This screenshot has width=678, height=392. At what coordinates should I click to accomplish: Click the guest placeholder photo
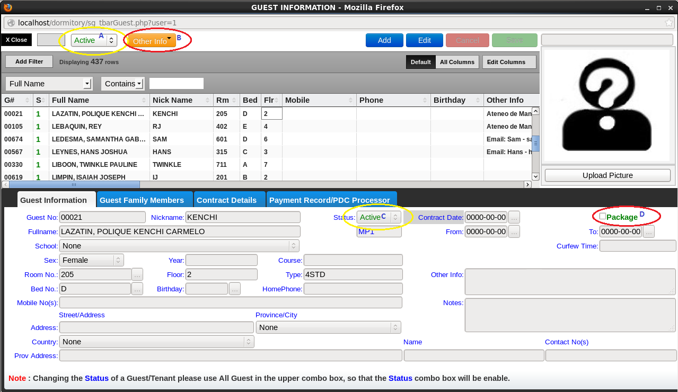pos(607,105)
